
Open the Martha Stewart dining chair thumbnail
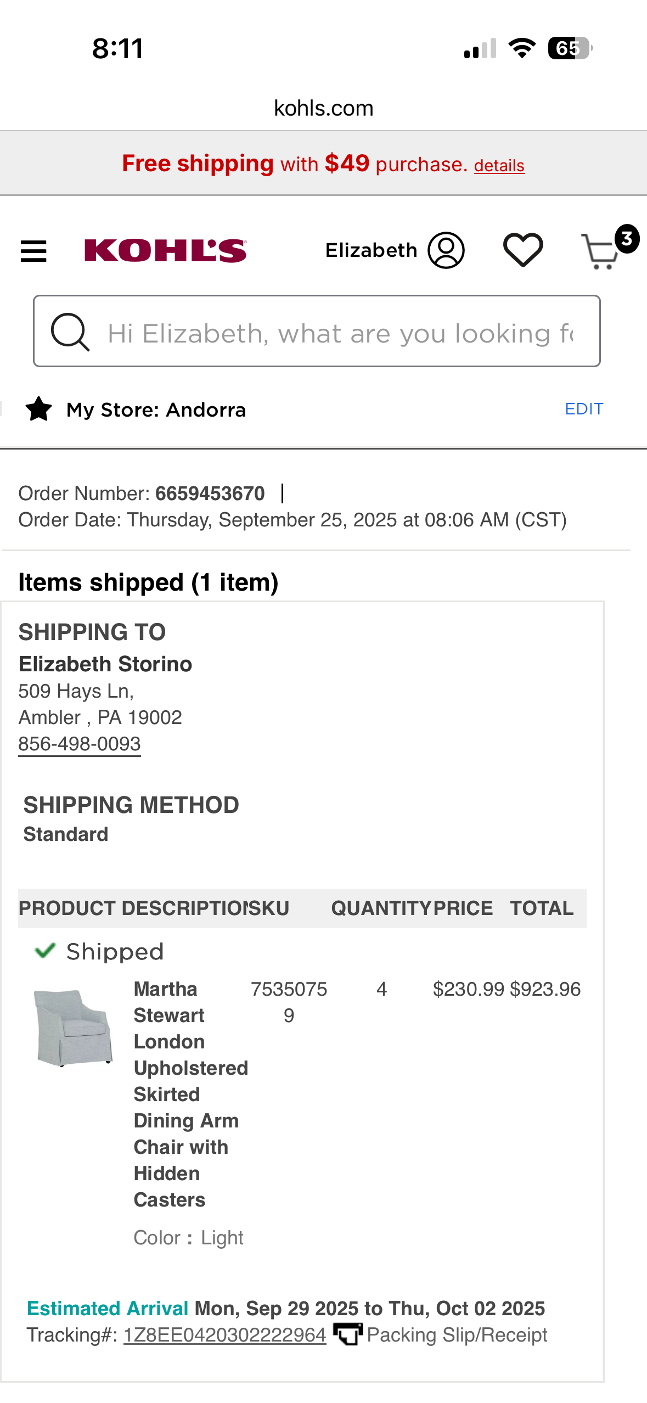[x=74, y=1028]
